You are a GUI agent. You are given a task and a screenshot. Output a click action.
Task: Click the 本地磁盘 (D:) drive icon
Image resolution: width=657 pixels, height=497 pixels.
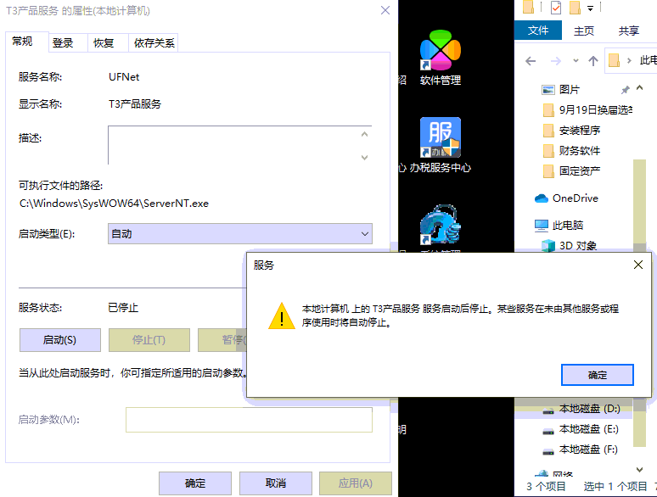point(548,410)
